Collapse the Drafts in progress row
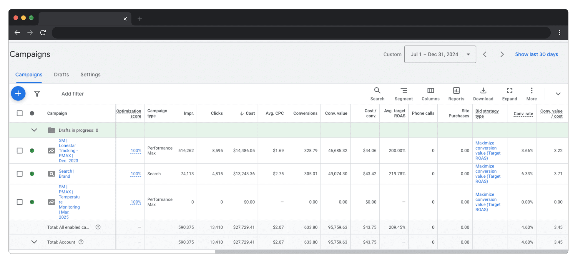Image resolution: width=578 pixels, height=272 pixels. coord(34,130)
